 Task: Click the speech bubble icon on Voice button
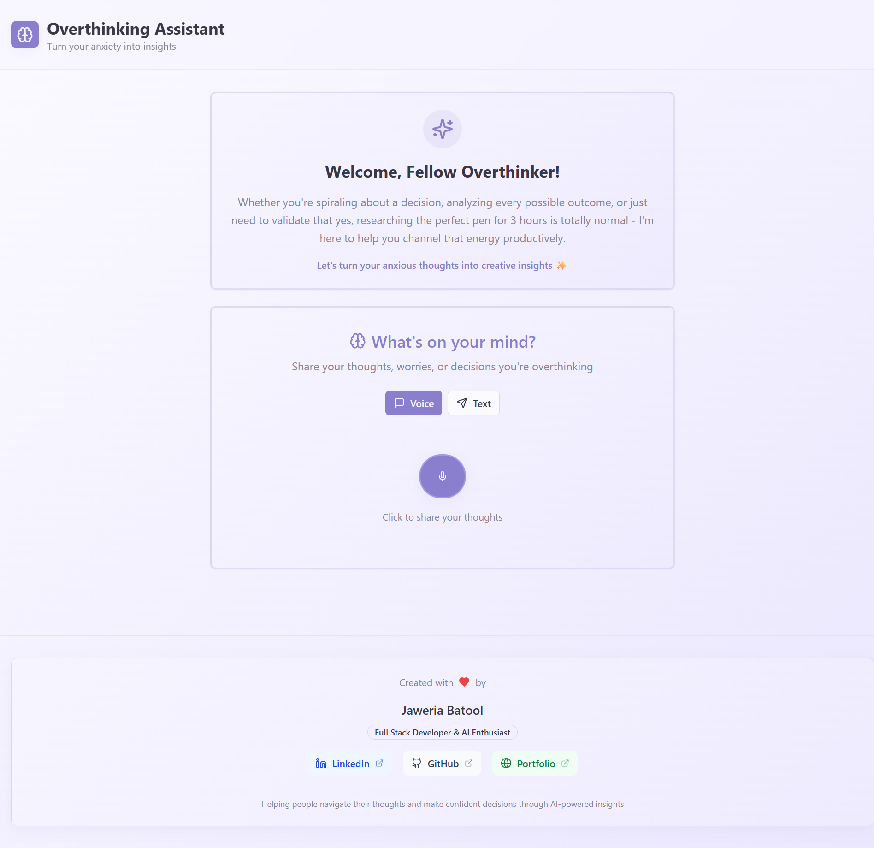tap(399, 403)
